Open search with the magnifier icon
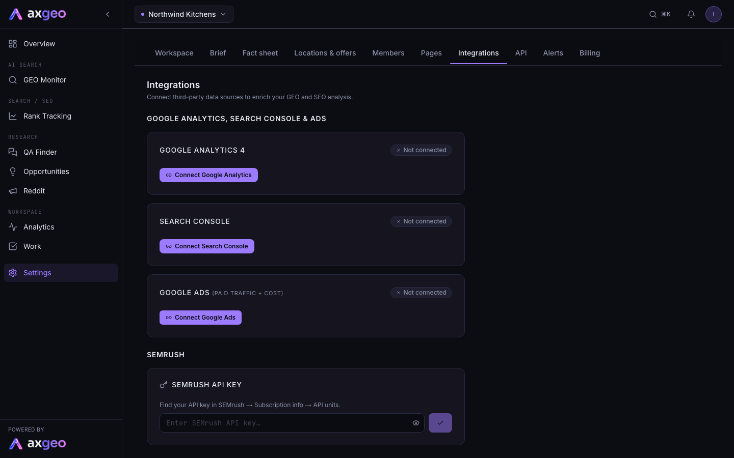 (652, 14)
